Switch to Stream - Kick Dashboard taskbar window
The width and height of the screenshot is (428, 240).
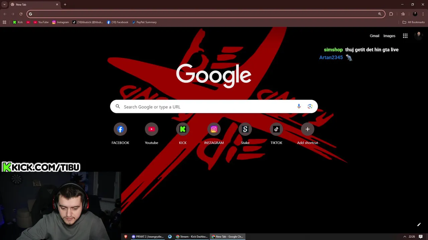(192, 237)
